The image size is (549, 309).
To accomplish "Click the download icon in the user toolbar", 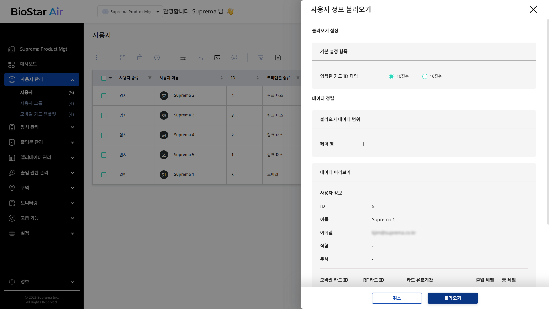I will coord(200,58).
